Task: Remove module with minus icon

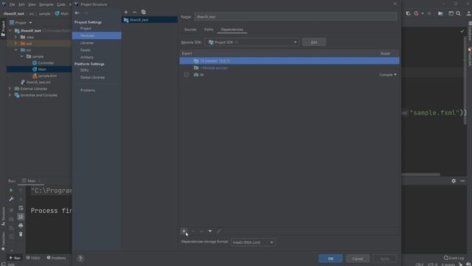Action: (x=134, y=12)
